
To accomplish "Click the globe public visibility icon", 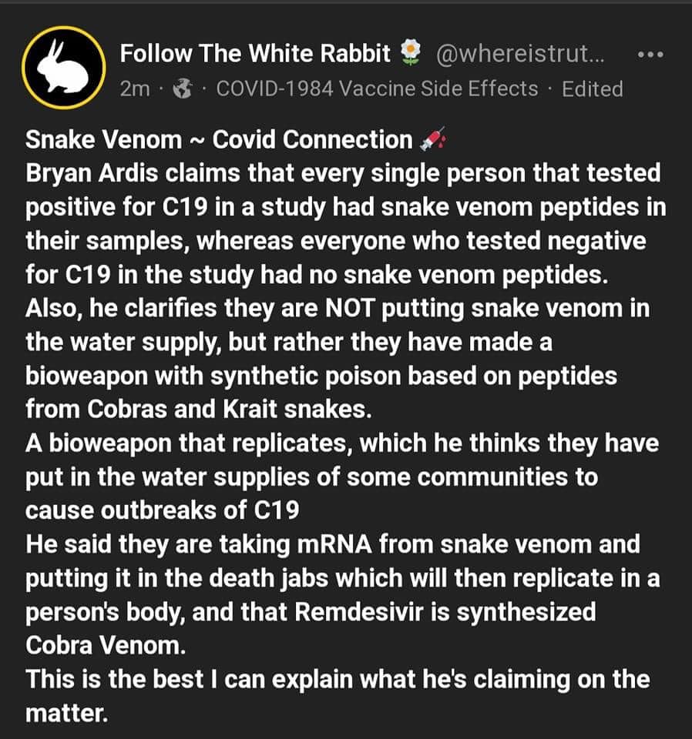I will pyautogui.click(x=183, y=89).
